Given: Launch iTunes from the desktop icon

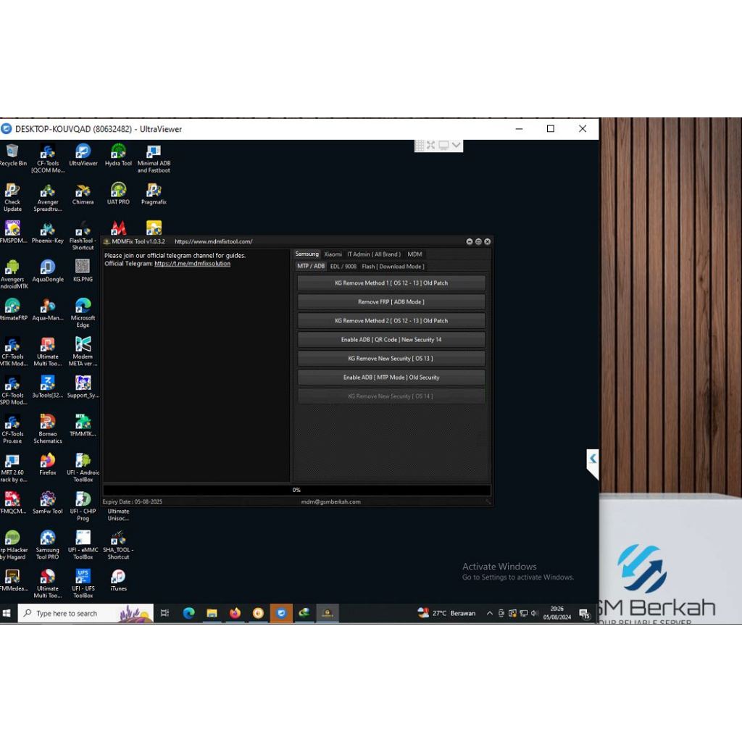Looking at the screenshot, I should coord(118,580).
